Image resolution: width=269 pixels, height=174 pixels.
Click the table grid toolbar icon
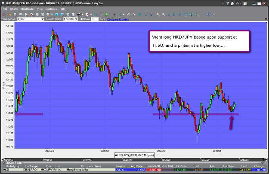[x=20, y=15]
